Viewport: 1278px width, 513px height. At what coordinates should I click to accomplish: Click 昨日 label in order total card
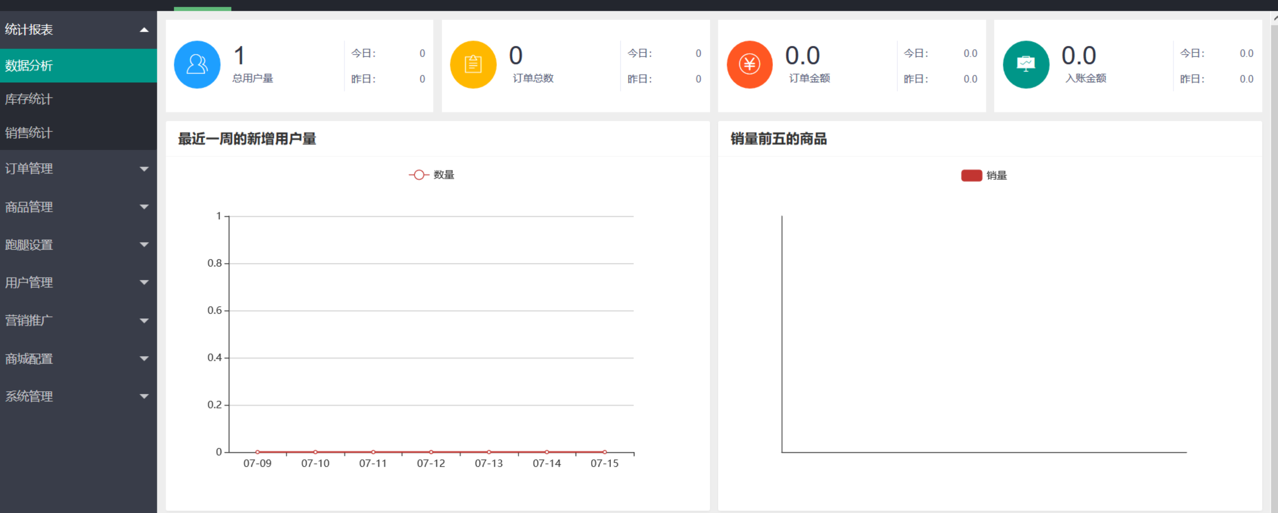(640, 79)
